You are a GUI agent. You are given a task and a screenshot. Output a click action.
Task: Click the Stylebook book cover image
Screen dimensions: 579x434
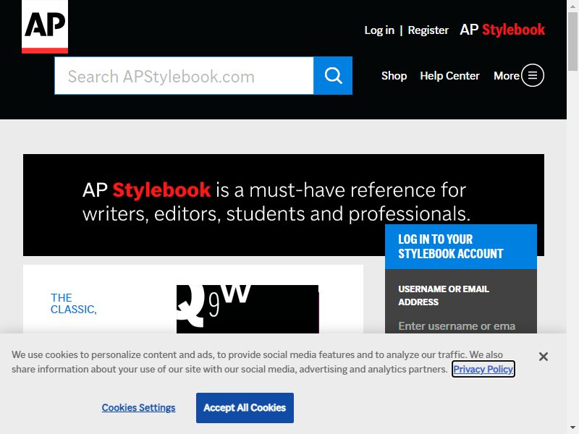(248, 310)
